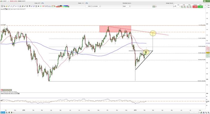Viewport: 210px width, 114px height.
Task: Choose the horizontal line drawing tool
Action: (16, 6)
